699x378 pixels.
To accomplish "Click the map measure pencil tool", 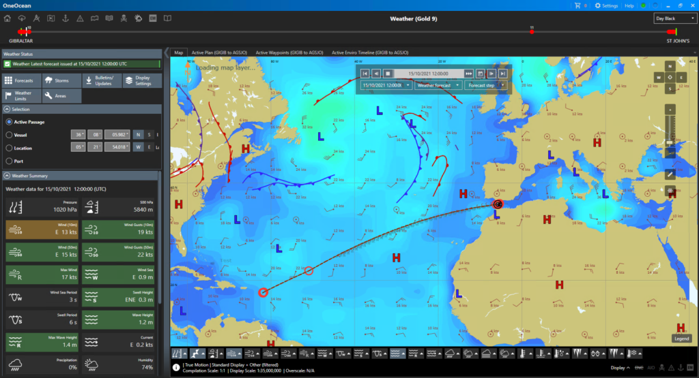I will pos(670,174).
